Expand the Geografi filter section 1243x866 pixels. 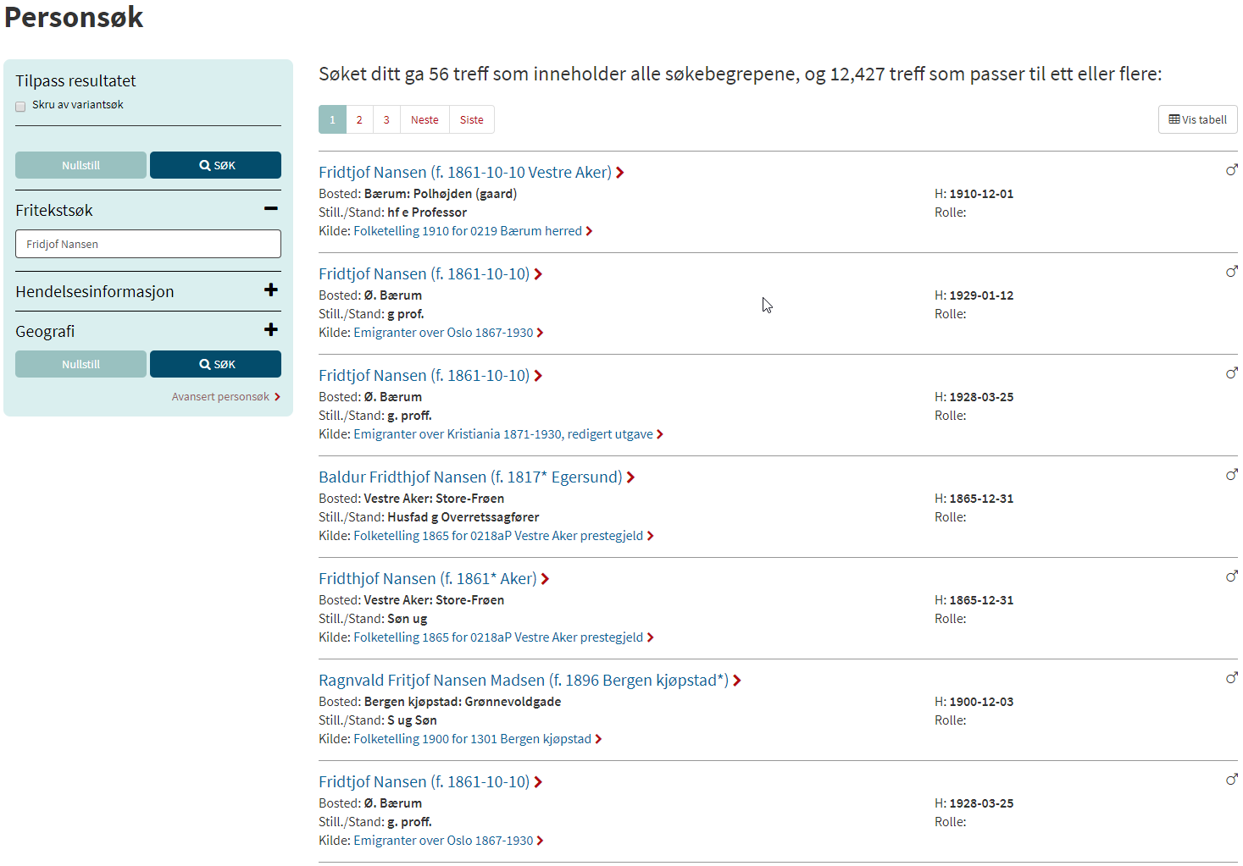(x=270, y=330)
